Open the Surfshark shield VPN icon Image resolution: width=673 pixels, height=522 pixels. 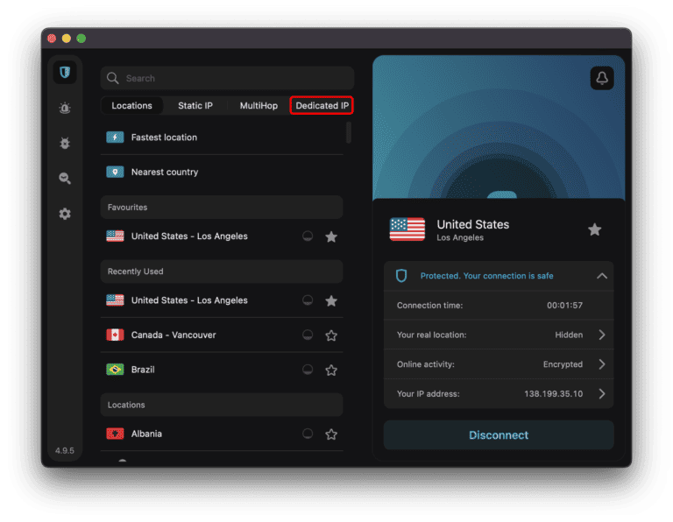click(x=65, y=72)
